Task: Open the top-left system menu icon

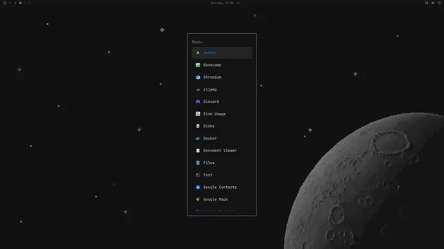Action: pos(5,3)
